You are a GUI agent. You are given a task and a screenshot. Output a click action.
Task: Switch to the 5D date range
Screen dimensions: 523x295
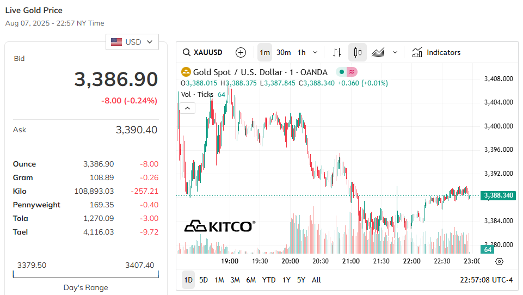[204, 280]
